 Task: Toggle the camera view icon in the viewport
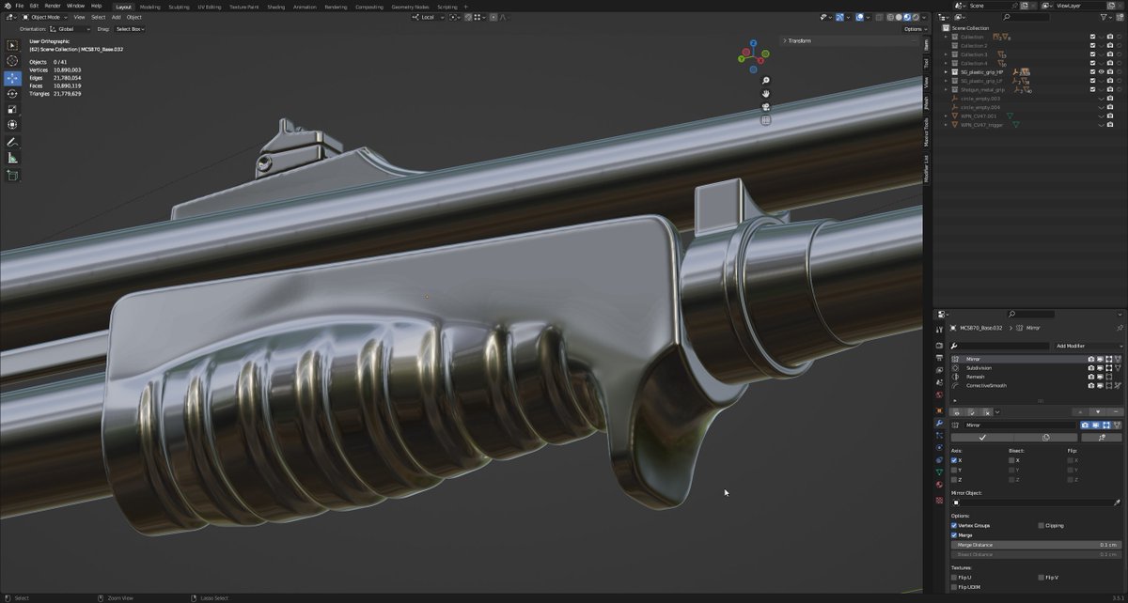coord(766,107)
